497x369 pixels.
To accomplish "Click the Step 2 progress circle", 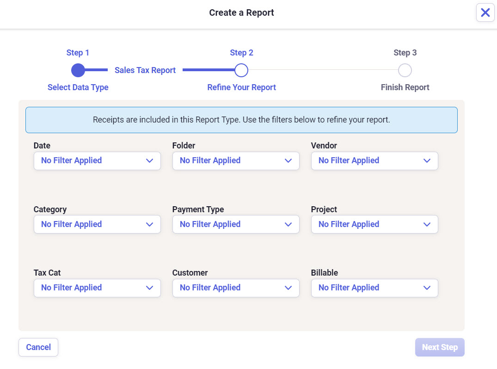I will [x=241, y=70].
